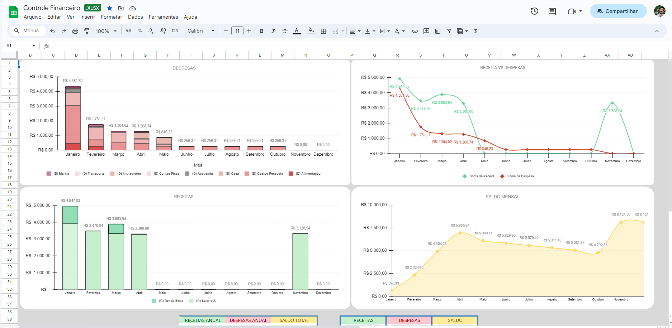Open the Inserir menu
672x328 pixels.
click(x=87, y=17)
